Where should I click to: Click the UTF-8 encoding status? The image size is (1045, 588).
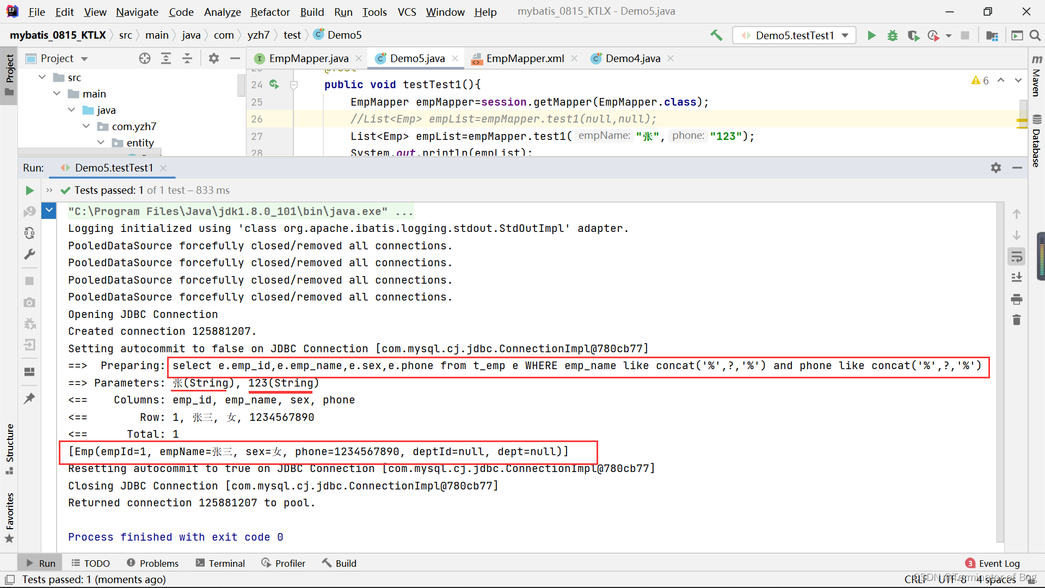click(952, 579)
